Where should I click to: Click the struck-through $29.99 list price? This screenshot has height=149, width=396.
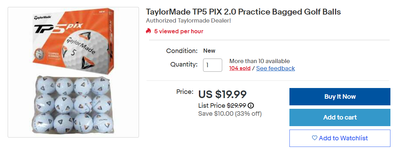pos(236,106)
